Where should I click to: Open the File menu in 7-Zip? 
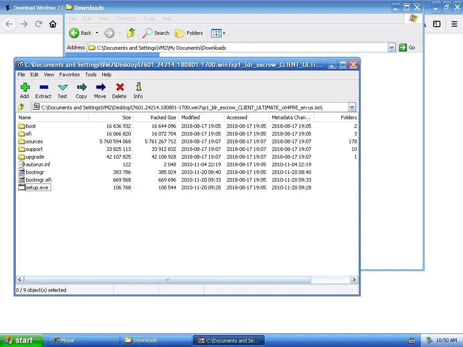(x=21, y=75)
